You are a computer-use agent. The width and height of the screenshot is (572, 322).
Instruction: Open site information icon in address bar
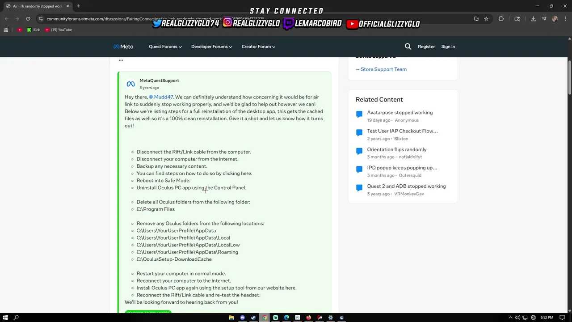(41, 19)
